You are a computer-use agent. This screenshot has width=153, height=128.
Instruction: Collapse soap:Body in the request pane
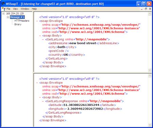click(40, 36)
